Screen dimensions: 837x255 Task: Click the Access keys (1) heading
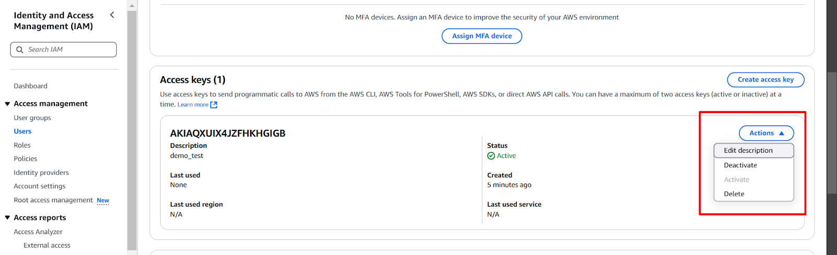tap(193, 80)
